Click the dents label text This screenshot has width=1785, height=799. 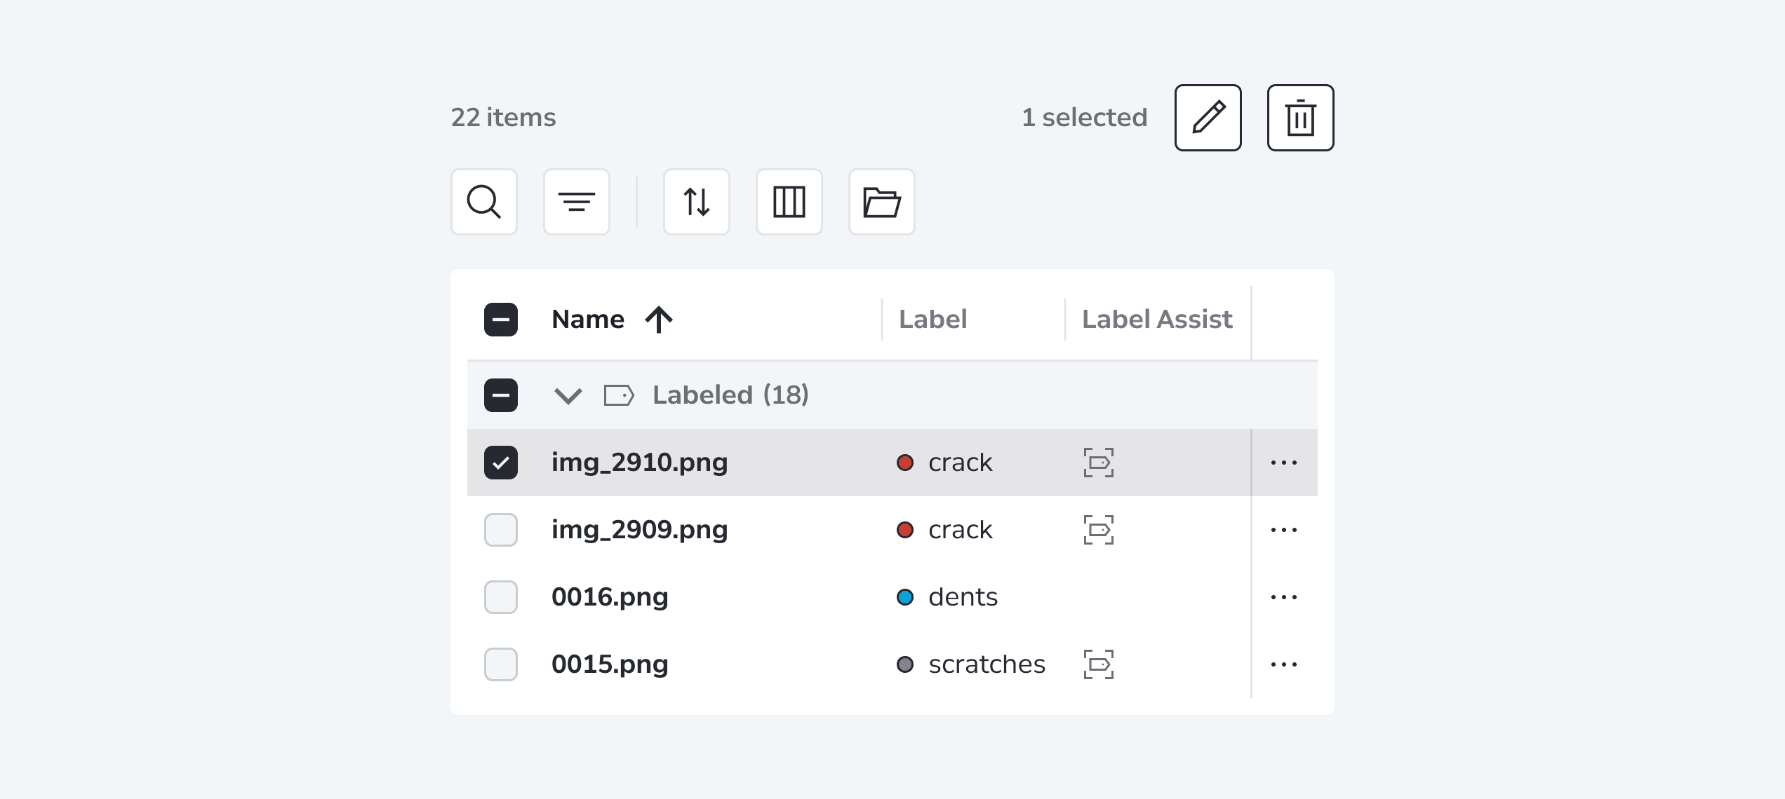tap(963, 597)
